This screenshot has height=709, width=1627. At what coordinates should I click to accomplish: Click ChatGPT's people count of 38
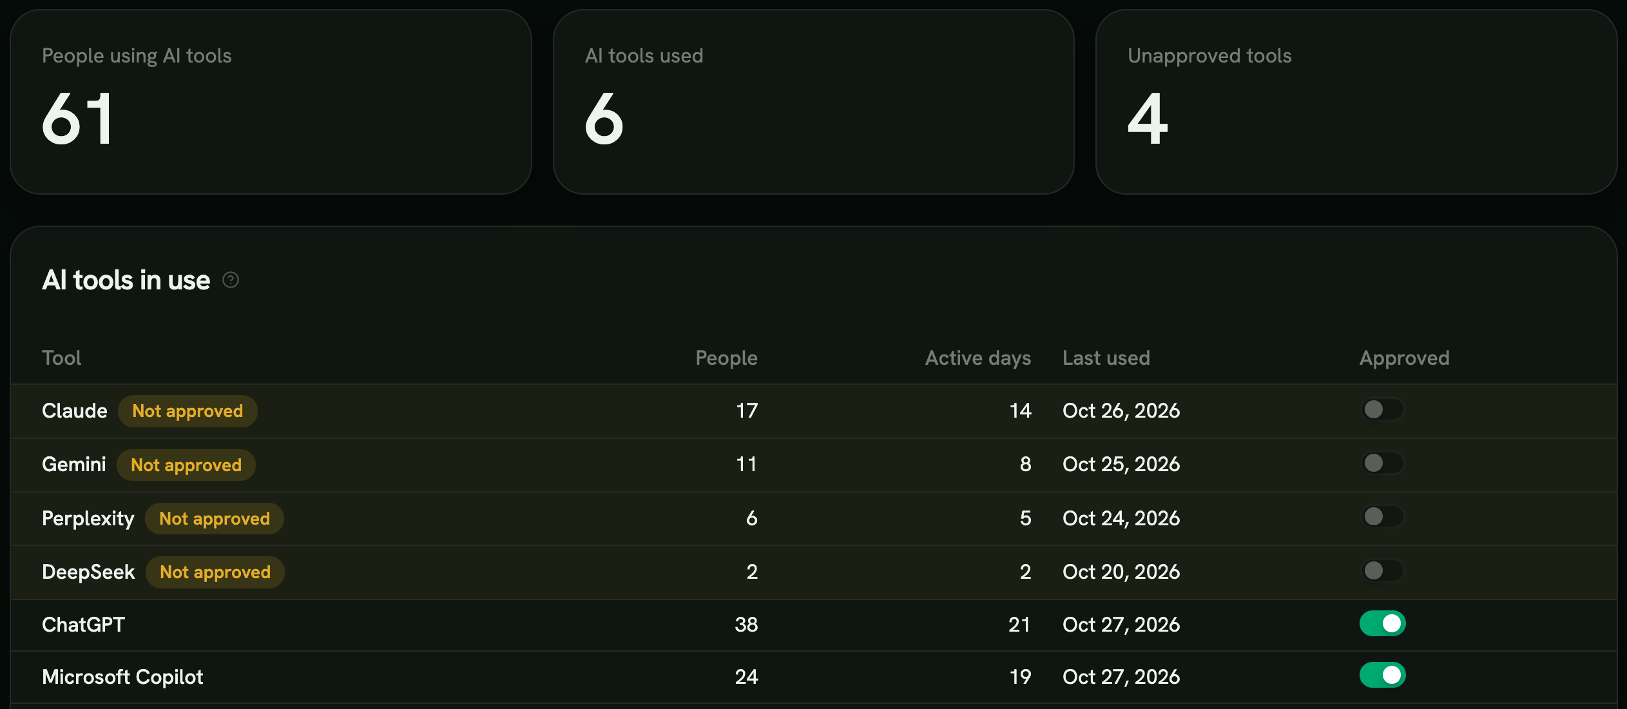click(746, 625)
